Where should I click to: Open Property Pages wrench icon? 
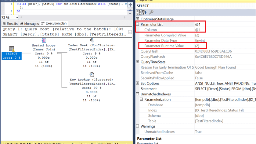pyautogui.click(x=151, y=12)
